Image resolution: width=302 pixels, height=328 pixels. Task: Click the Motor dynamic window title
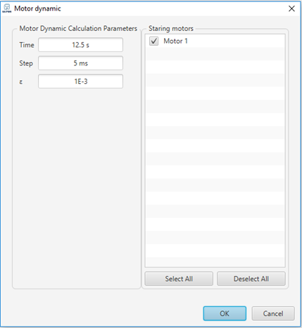(x=37, y=8)
